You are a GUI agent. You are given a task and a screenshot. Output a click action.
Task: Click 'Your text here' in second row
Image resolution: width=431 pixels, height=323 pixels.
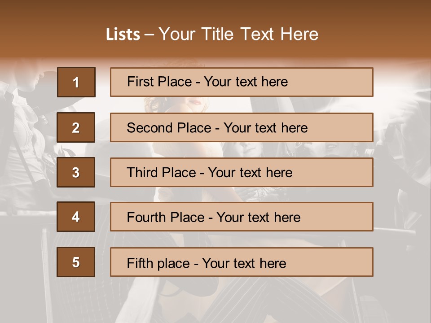point(265,128)
